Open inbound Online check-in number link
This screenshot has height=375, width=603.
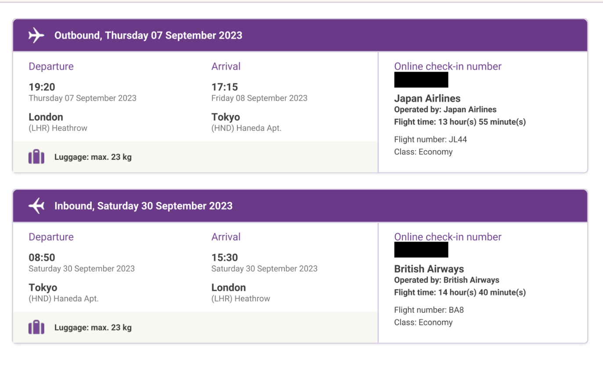(x=448, y=237)
